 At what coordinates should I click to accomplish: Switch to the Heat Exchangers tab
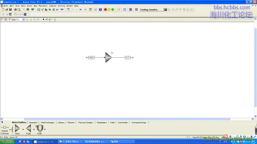coord(48,123)
